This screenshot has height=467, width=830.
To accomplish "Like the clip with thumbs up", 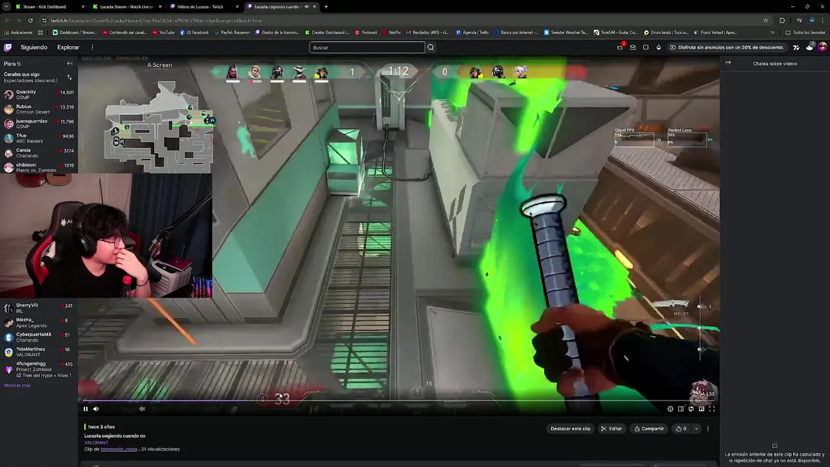I will click(681, 429).
